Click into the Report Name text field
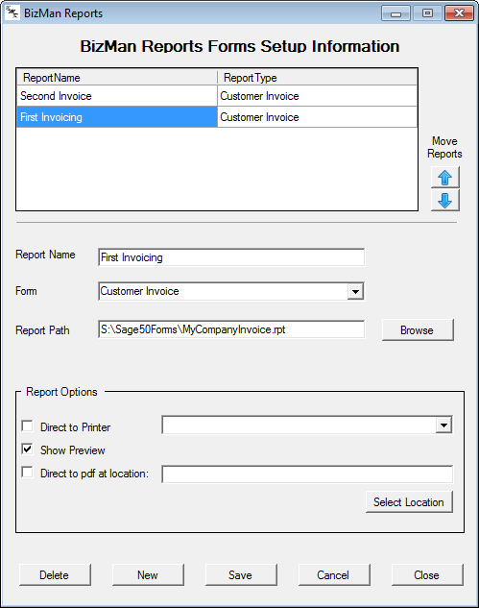Screen dimensions: 479x608 coord(231,257)
